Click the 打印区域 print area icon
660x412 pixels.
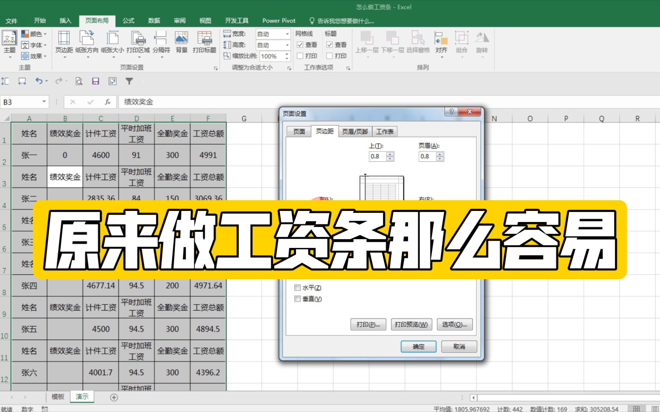pyautogui.click(x=138, y=44)
